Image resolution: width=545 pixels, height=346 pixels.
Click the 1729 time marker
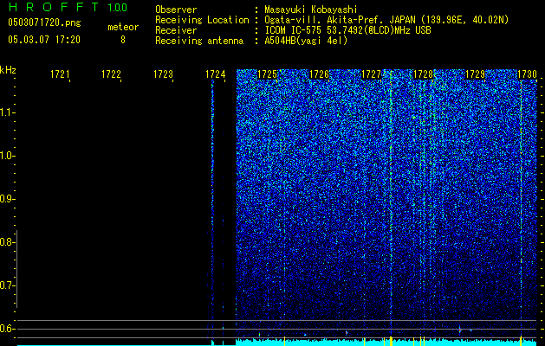pyautogui.click(x=475, y=74)
